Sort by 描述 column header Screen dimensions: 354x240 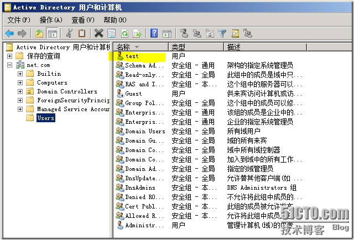point(265,47)
